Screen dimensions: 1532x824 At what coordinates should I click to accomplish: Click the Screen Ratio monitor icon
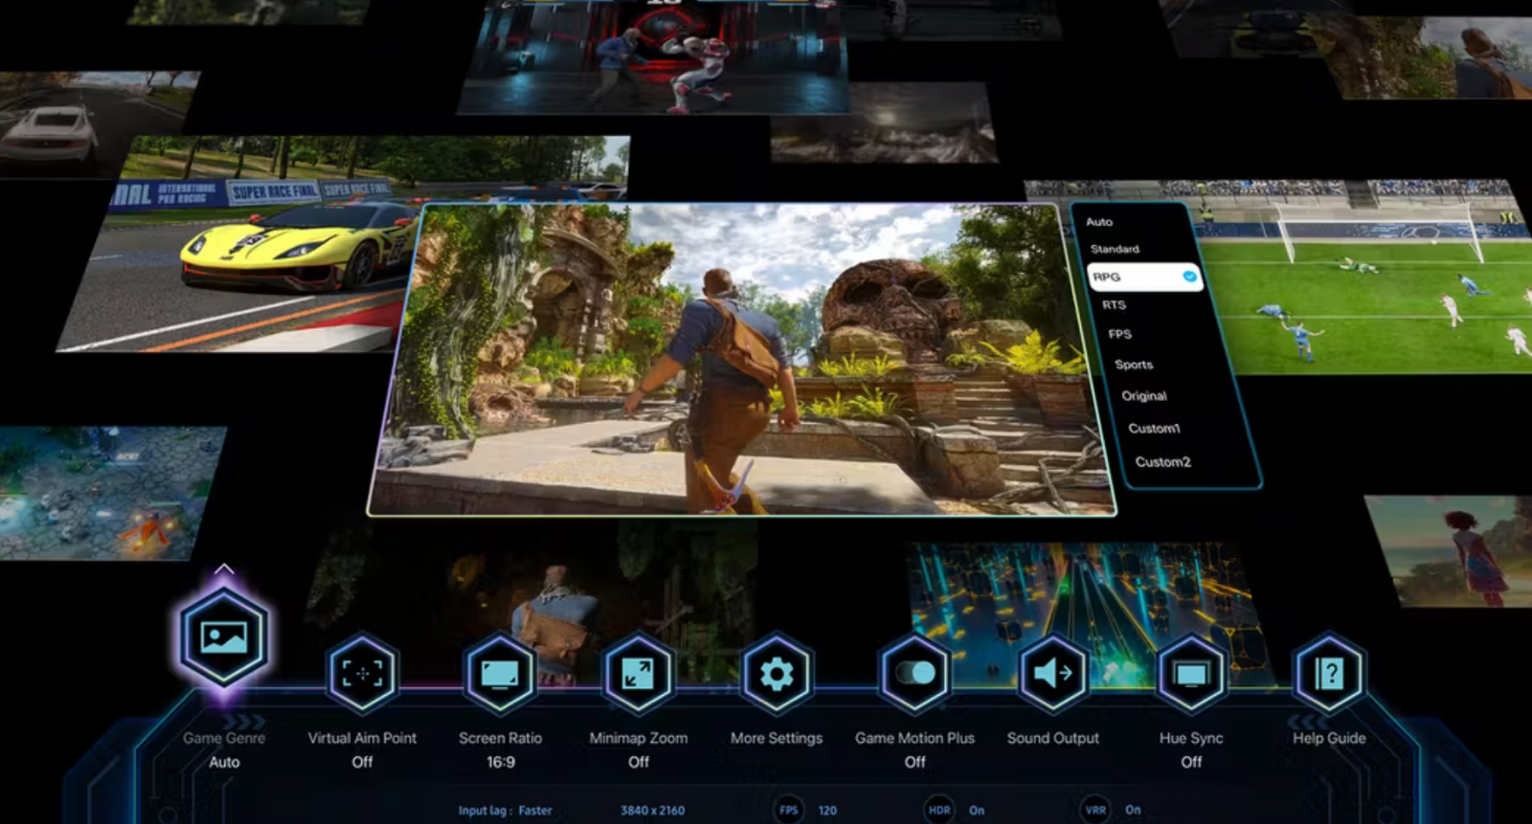pyautogui.click(x=500, y=674)
